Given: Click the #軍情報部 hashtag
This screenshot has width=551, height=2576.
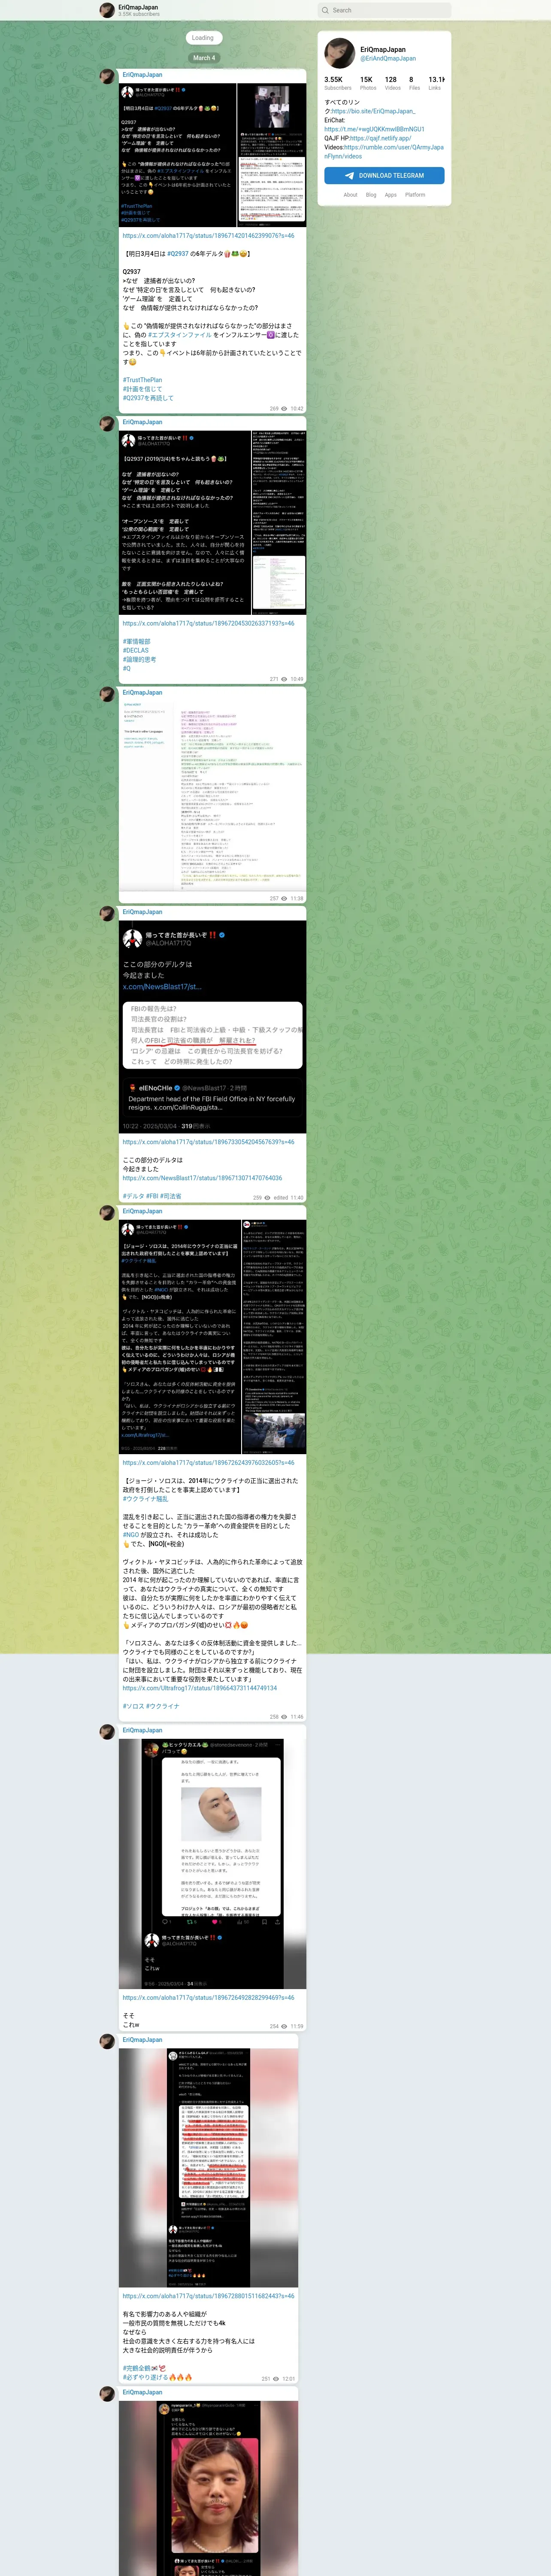Looking at the screenshot, I should pyautogui.click(x=137, y=641).
